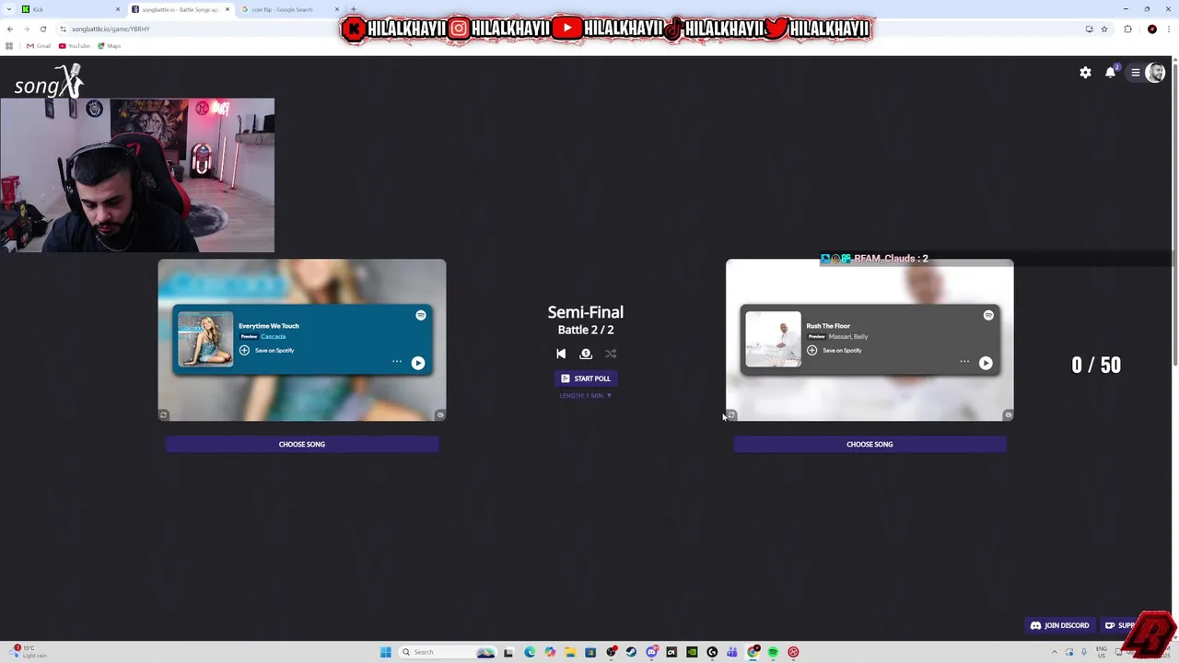The width and height of the screenshot is (1179, 663).
Task: Open the hamburger menu beside the avatar
Action: point(1136,73)
